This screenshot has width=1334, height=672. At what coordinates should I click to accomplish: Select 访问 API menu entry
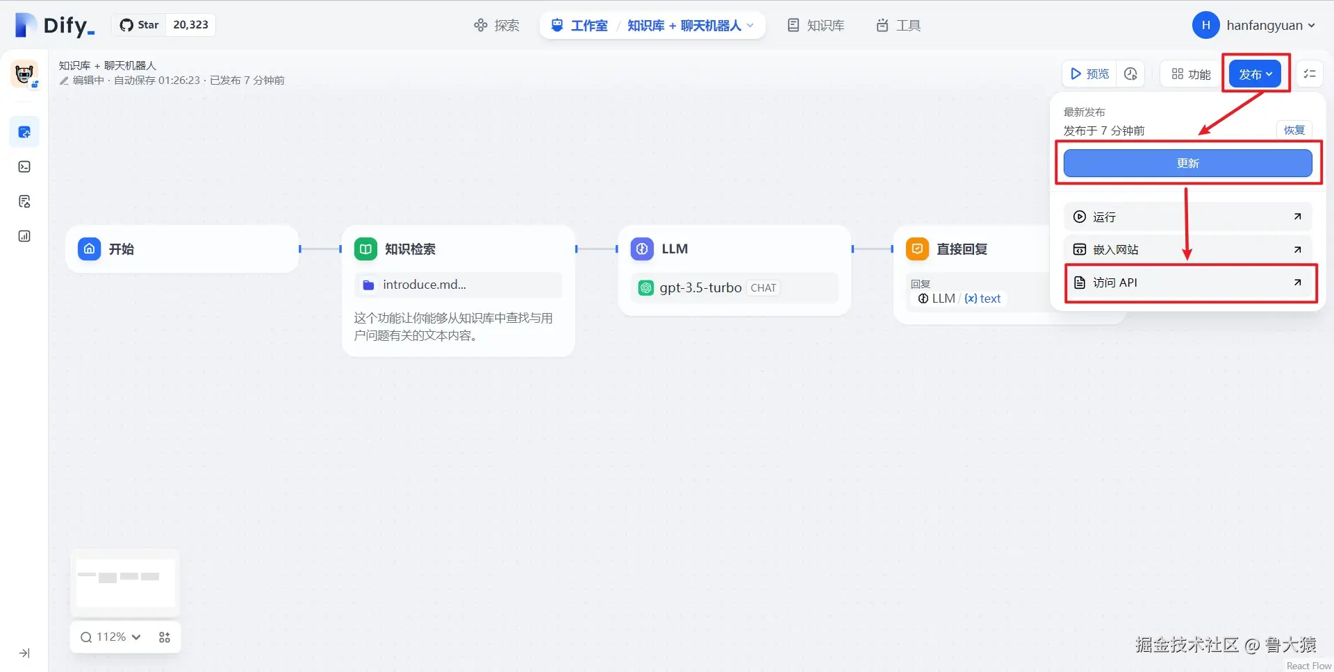pos(1187,283)
